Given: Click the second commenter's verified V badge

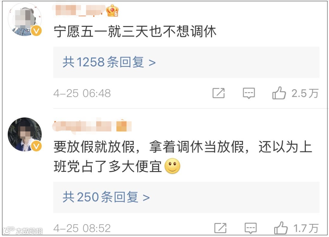Looking at the screenshot, I should coord(36,146).
